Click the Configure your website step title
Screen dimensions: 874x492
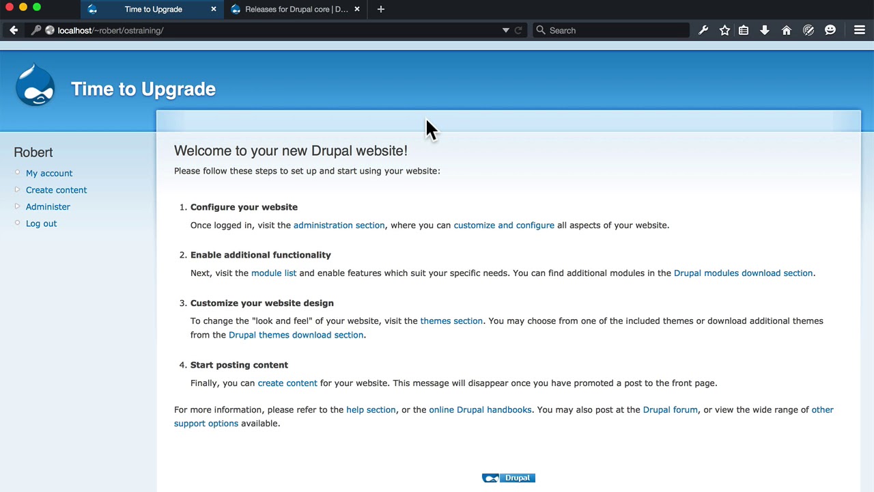click(x=244, y=207)
